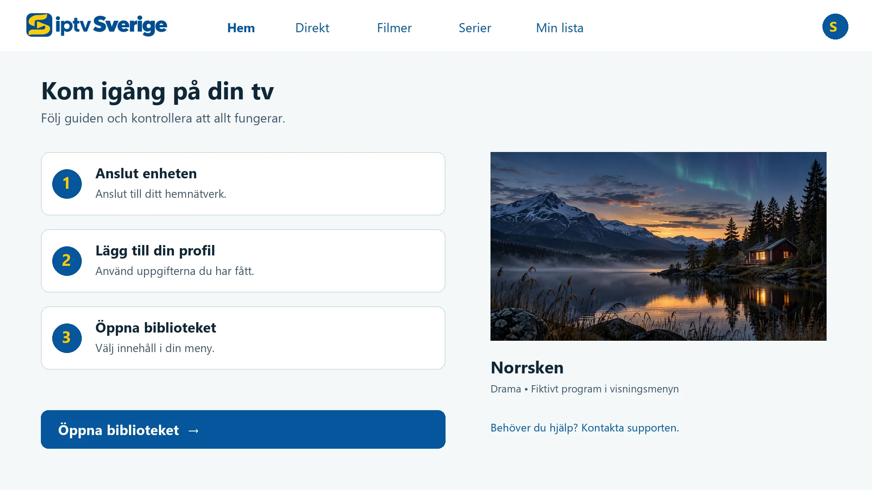
Task: Select the Anslut enheten step card
Action: coord(243,184)
